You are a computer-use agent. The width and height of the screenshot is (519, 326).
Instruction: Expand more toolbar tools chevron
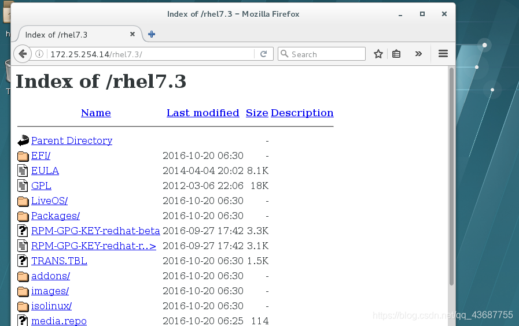coord(418,54)
